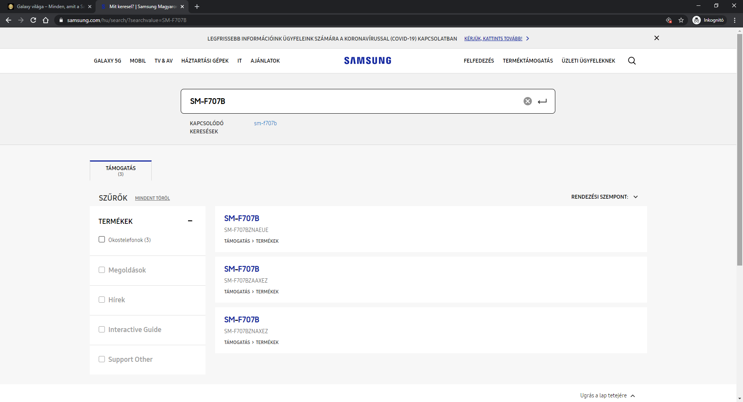The width and height of the screenshot is (743, 402).
Task: Tick the Megoldások filter checkbox
Action: pos(102,270)
